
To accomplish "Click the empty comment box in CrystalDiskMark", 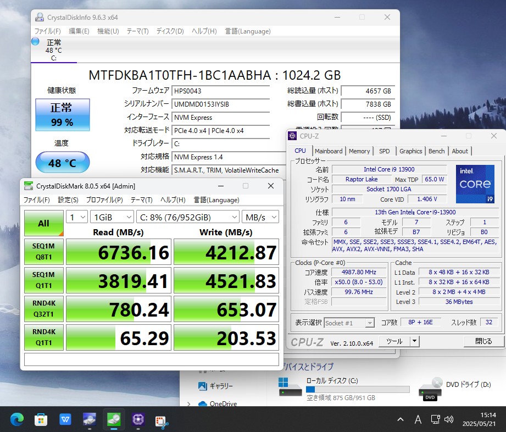I will point(151,359).
